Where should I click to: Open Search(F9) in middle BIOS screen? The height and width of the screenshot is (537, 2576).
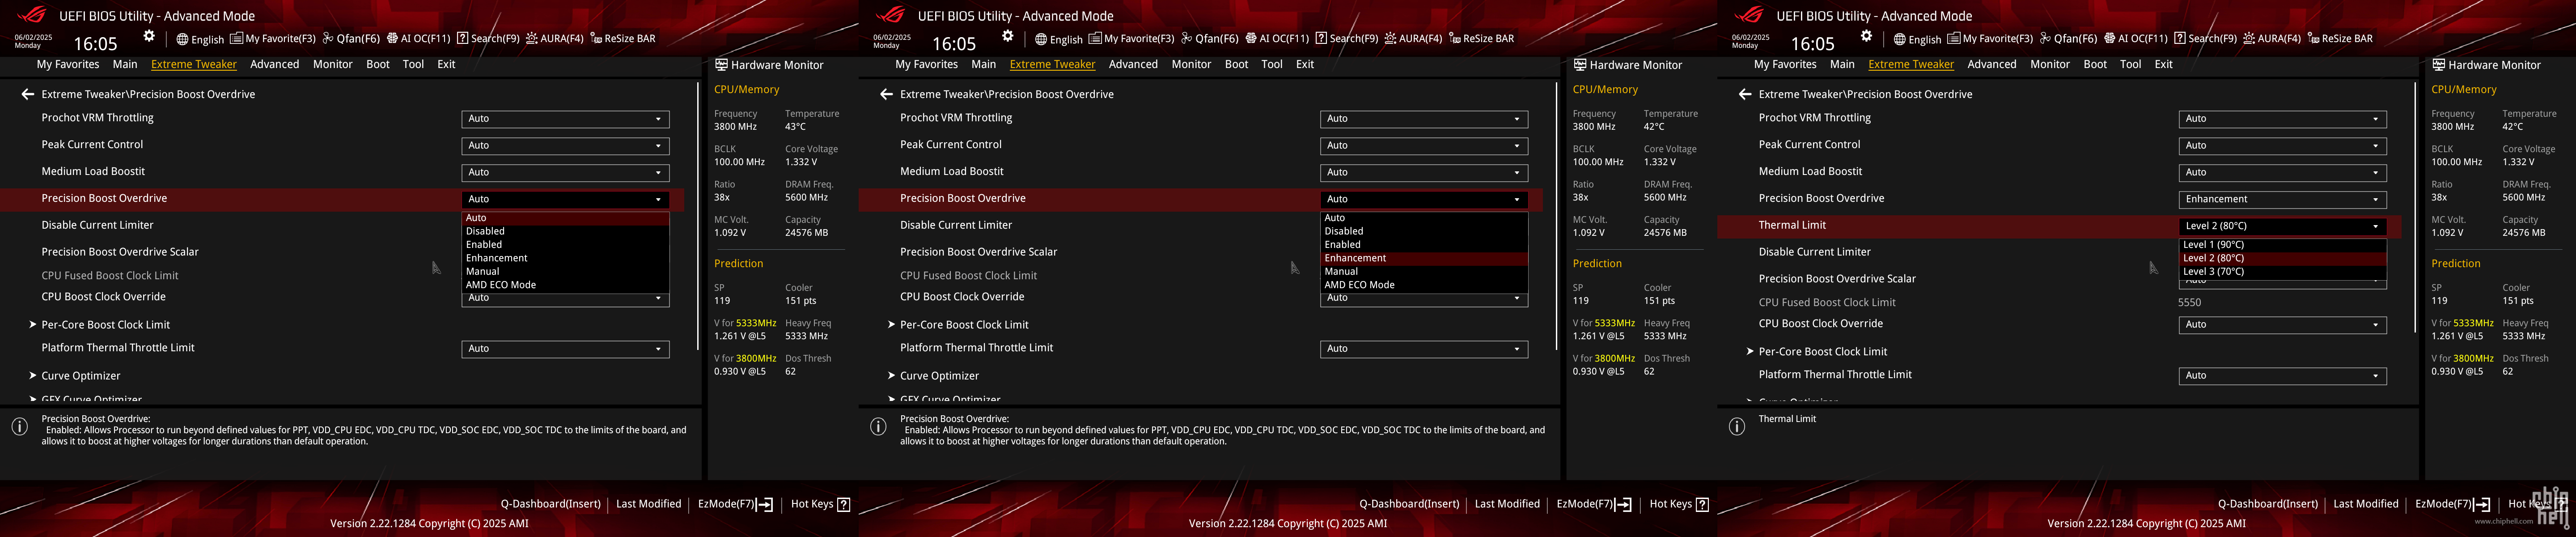[1347, 39]
